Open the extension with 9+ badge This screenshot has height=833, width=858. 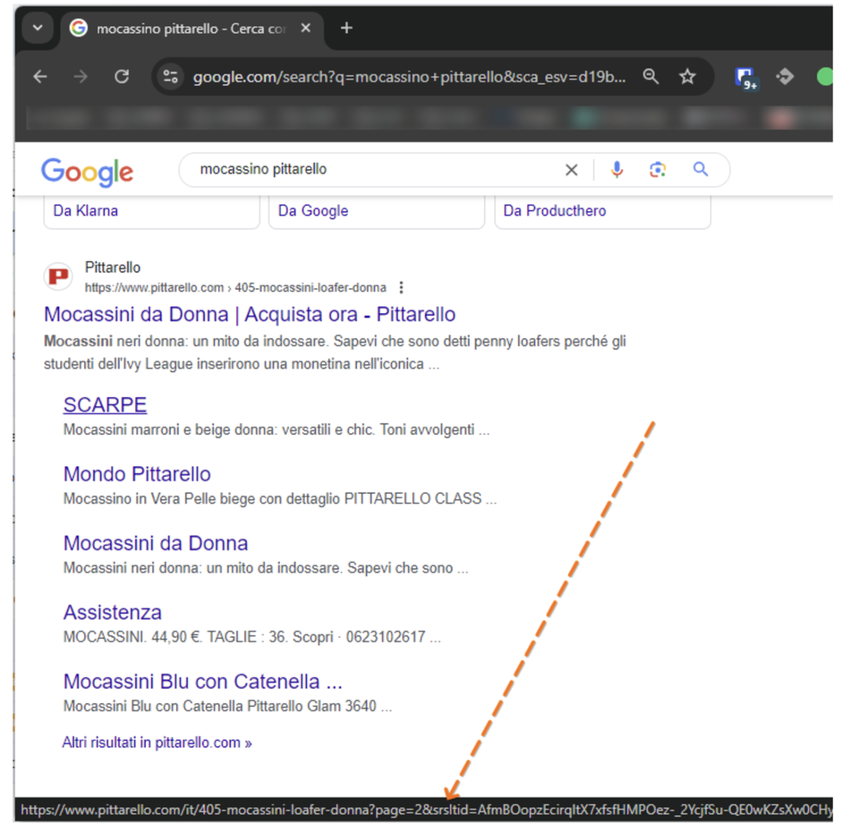(746, 78)
